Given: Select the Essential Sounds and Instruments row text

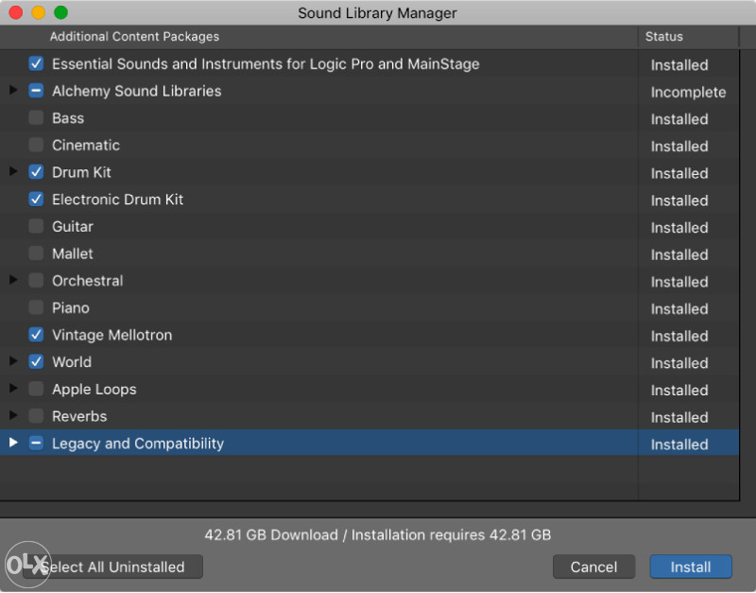Looking at the screenshot, I should click(x=266, y=64).
